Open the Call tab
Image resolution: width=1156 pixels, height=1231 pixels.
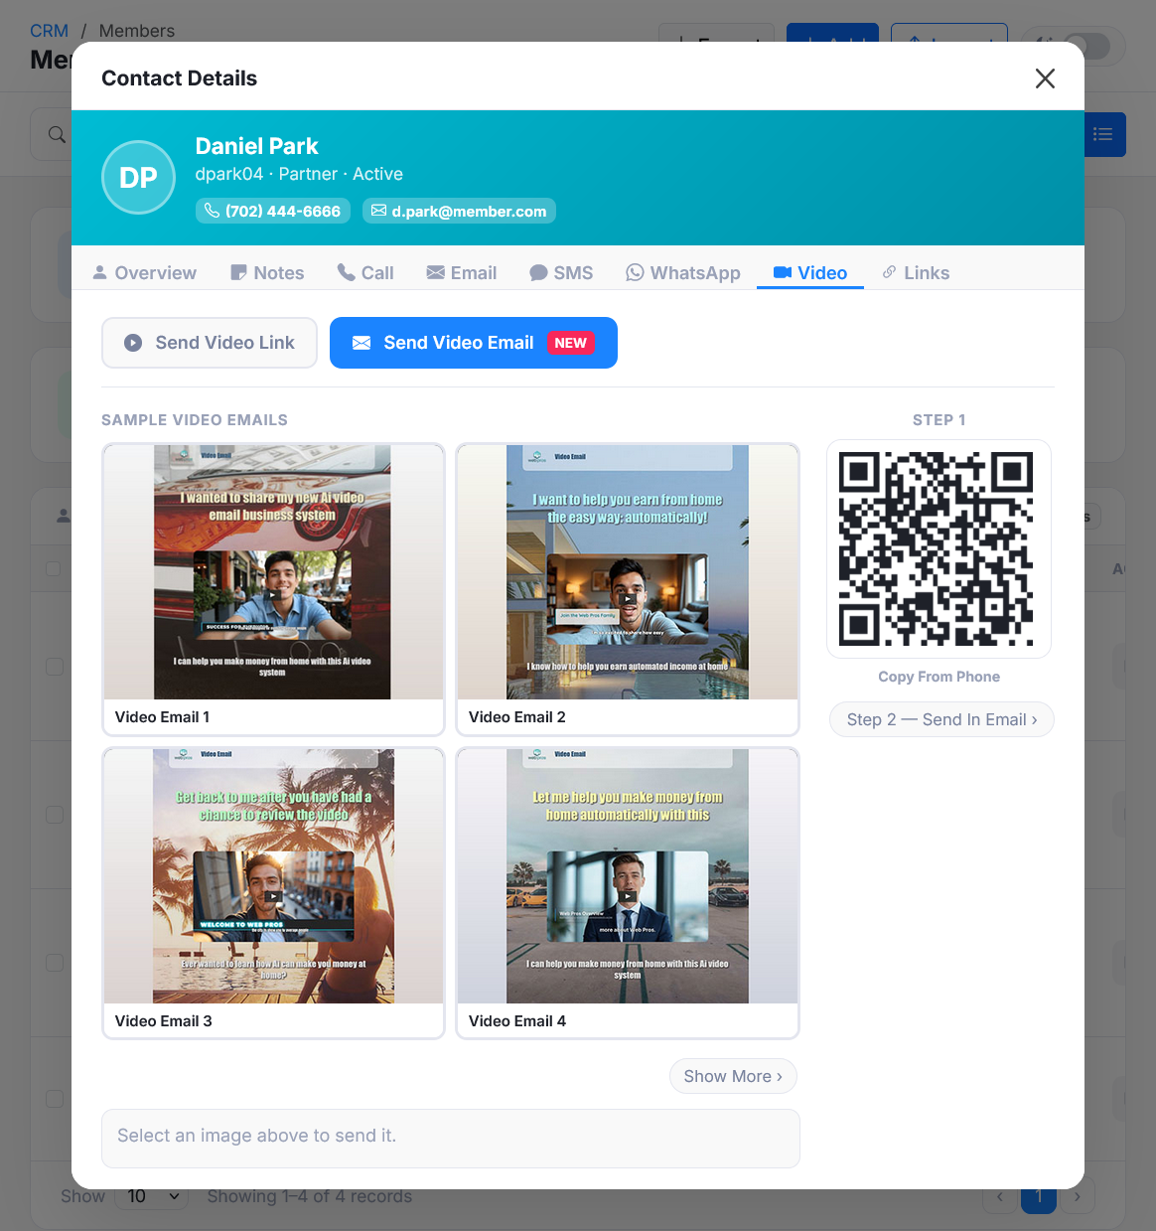coord(365,272)
